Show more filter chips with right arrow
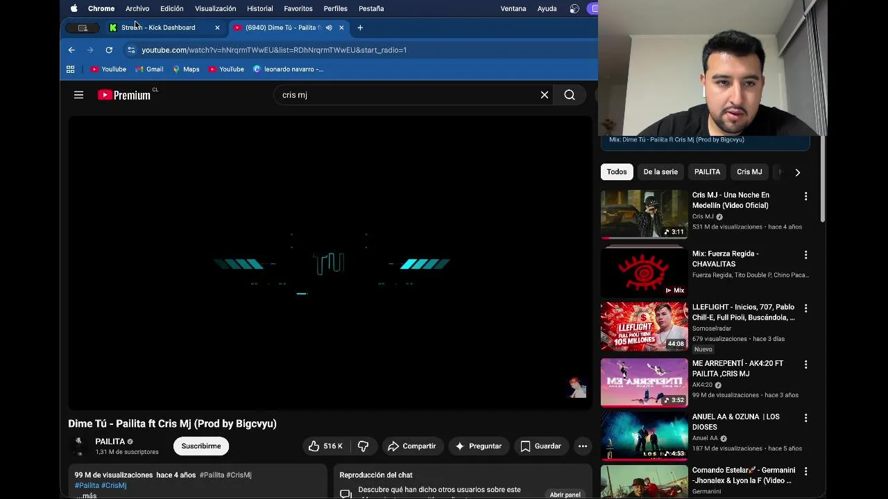 click(x=797, y=172)
